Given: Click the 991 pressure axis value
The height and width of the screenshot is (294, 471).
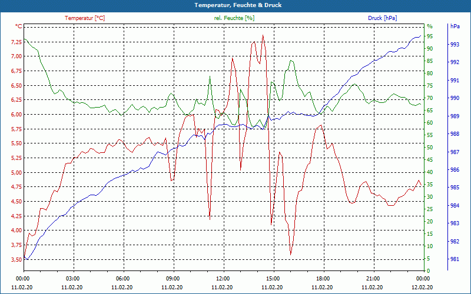Looking at the screenshot, I should (455, 80).
